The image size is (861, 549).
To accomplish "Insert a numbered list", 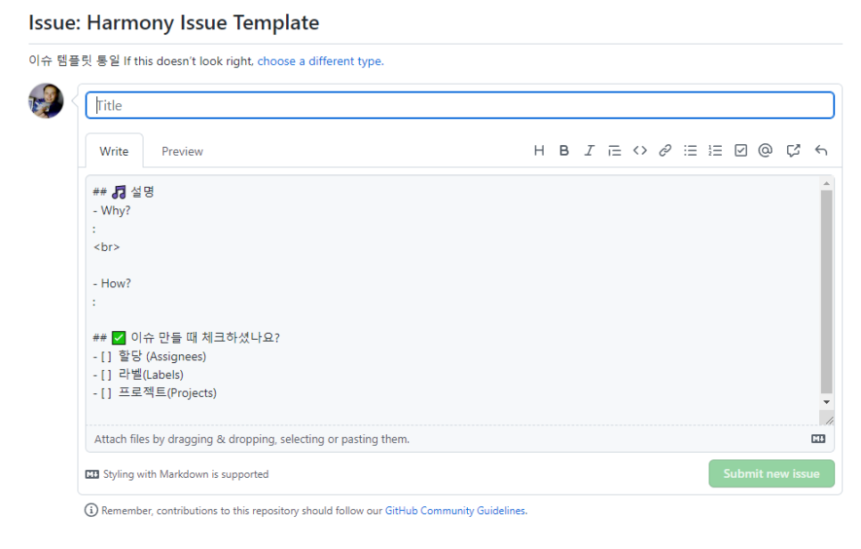I will [x=716, y=150].
